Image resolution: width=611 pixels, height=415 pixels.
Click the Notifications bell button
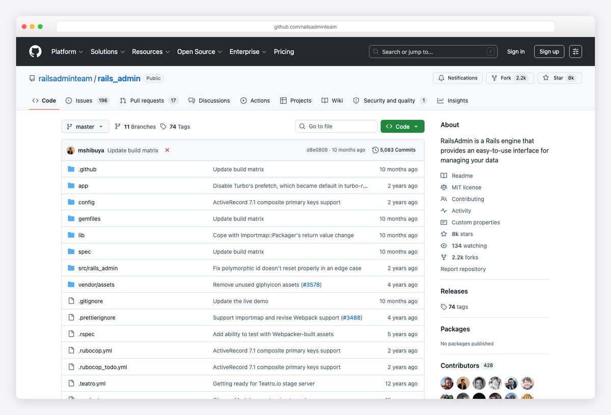458,78
